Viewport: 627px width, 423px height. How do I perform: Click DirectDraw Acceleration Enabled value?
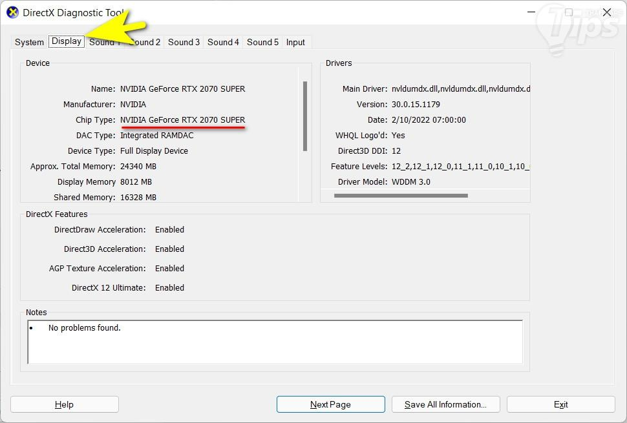[x=169, y=230]
